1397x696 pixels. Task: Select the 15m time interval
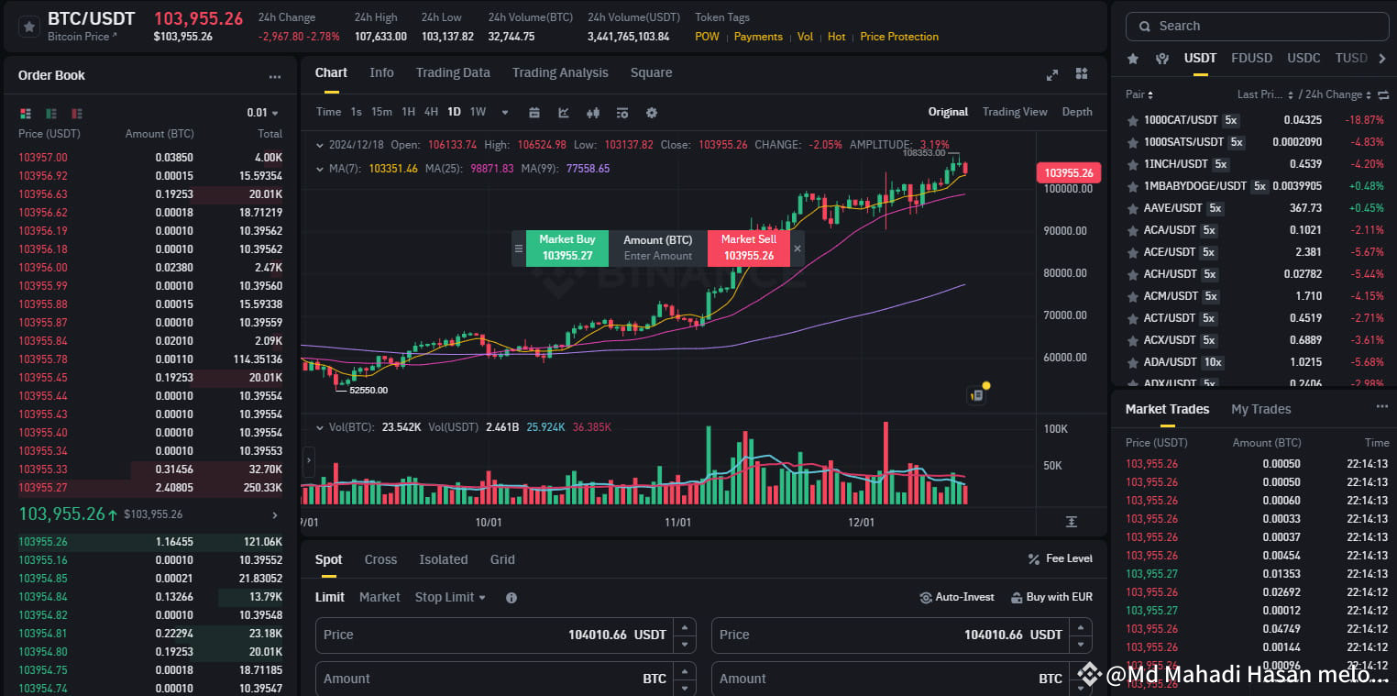(x=381, y=112)
